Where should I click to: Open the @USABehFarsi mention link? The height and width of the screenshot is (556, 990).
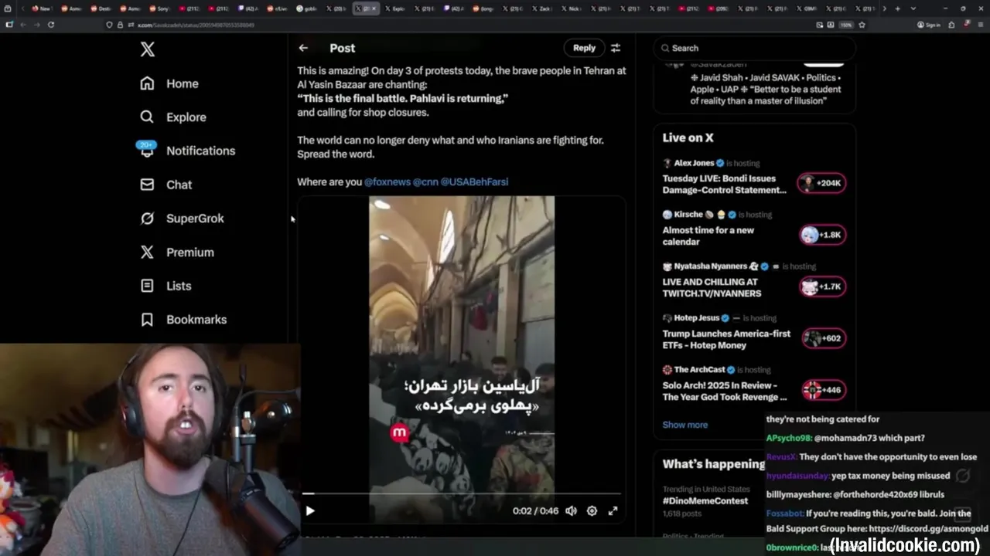[x=474, y=182]
